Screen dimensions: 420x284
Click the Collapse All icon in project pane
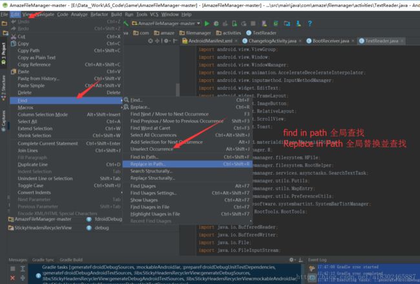click(x=157, y=41)
